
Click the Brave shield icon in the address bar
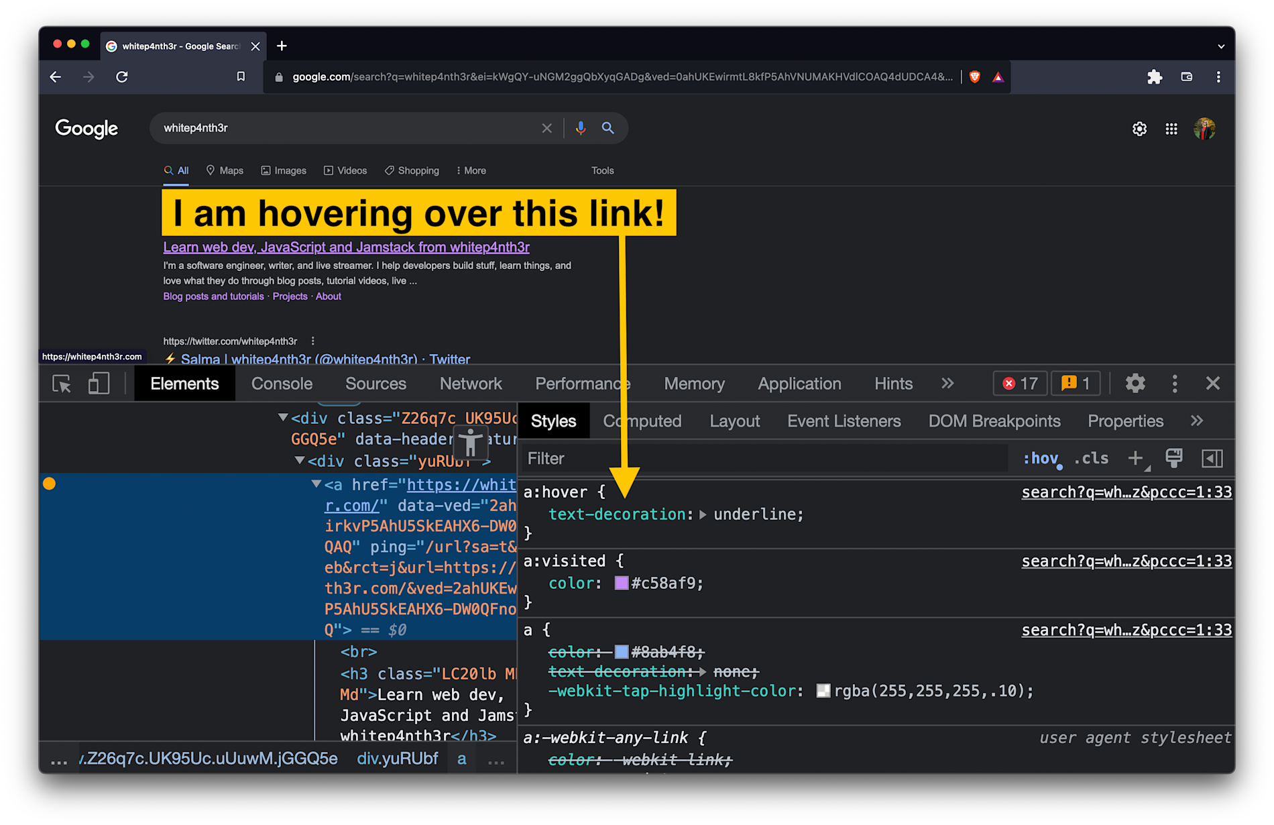tap(974, 76)
